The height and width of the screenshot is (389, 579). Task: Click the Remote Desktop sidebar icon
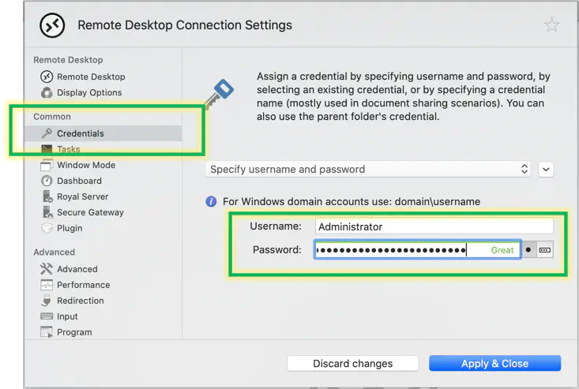pyautogui.click(x=47, y=77)
